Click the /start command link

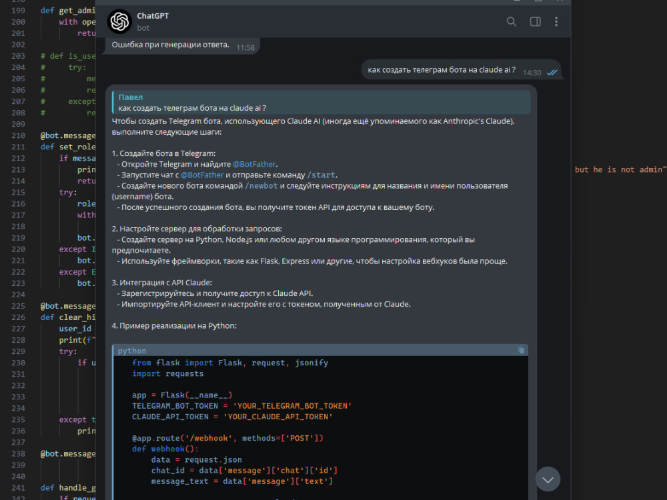[321, 175]
